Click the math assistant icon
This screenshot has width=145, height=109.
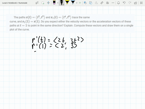(108, 3)
